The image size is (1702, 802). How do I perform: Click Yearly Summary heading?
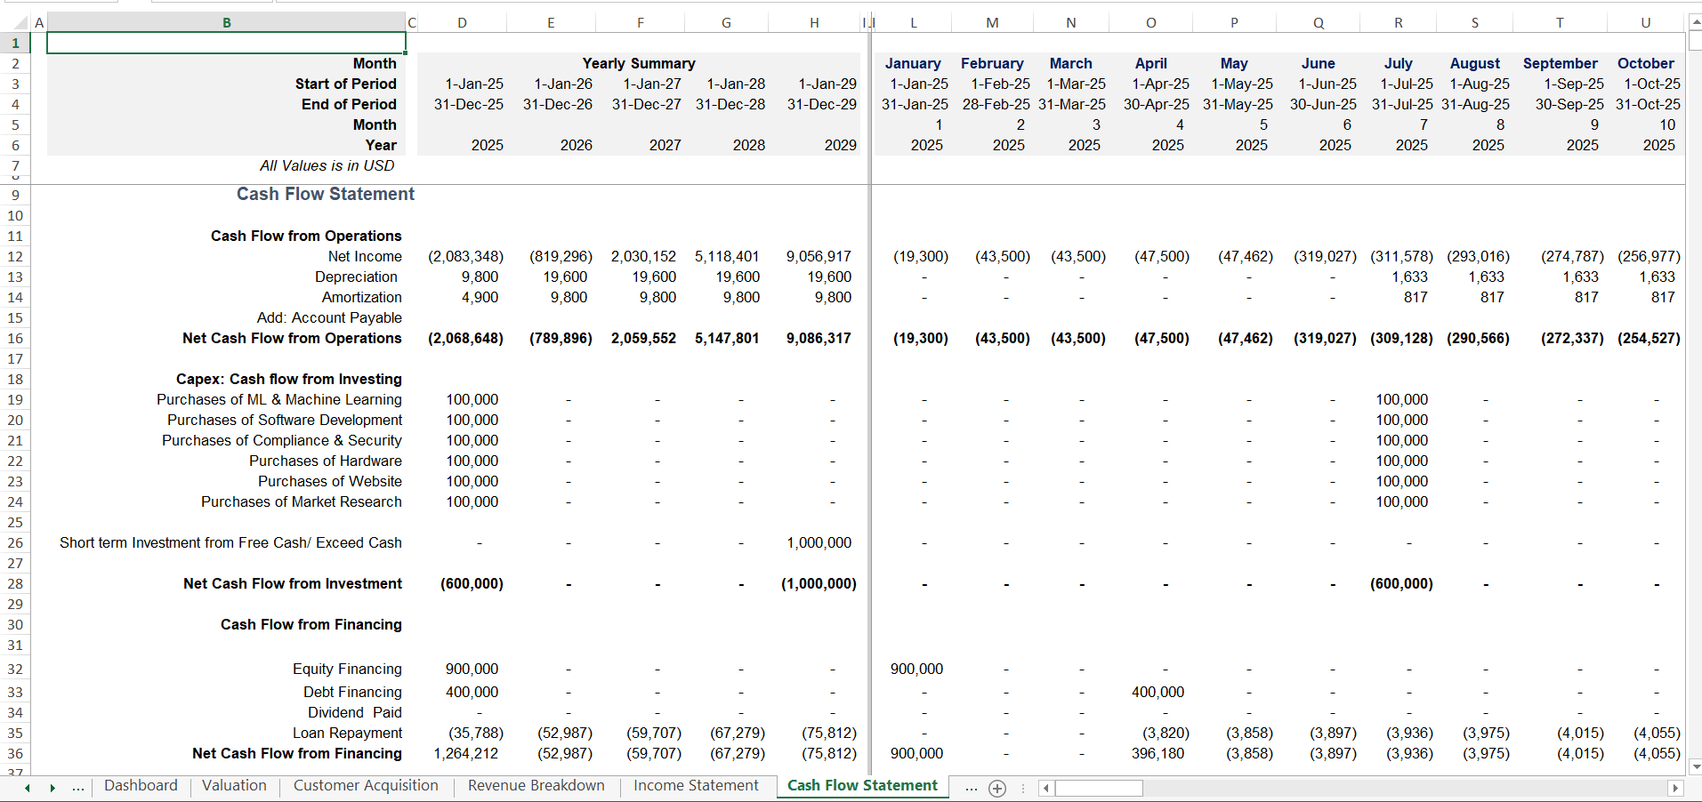click(x=639, y=63)
